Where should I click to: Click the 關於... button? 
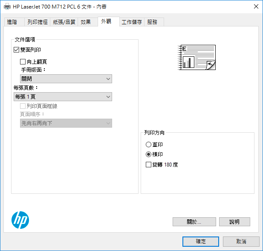(194, 222)
